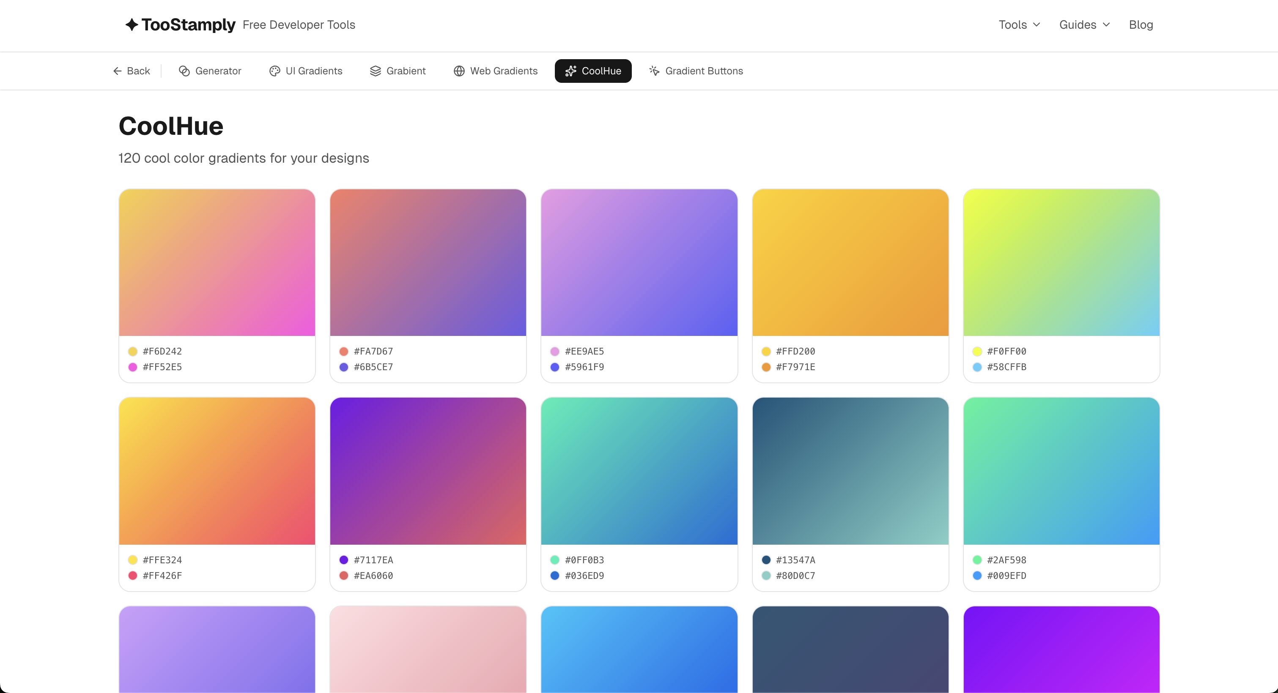Click the Web Gradients globe icon
Screen dimensions: 1278x693
[459, 71]
